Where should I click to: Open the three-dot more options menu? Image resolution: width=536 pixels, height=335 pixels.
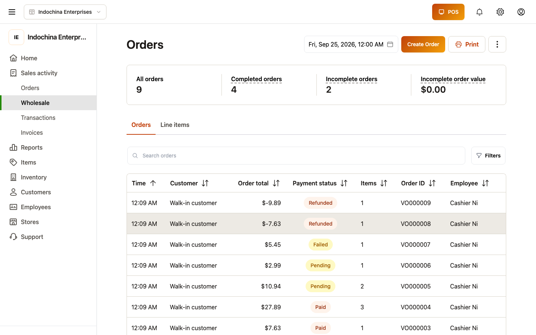[x=497, y=44]
